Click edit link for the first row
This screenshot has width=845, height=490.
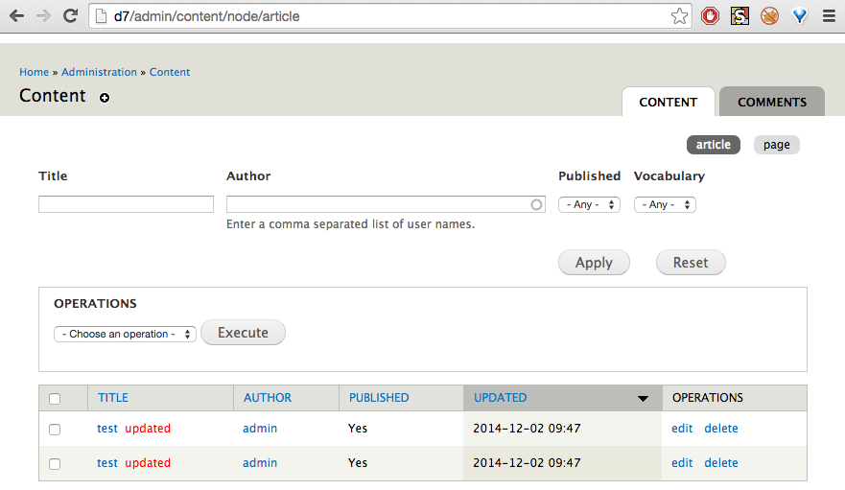point(682,429)
